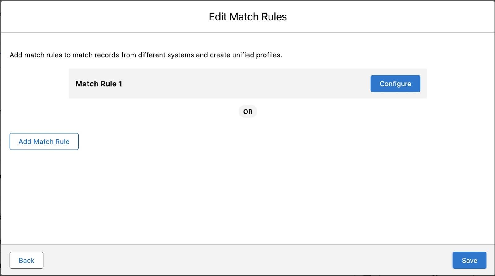The width and height of the screenshot is (495, 276).
Task: Go Back from the Edit Match Rules screen
Action: pyautogui.click(x=26, y=260)
